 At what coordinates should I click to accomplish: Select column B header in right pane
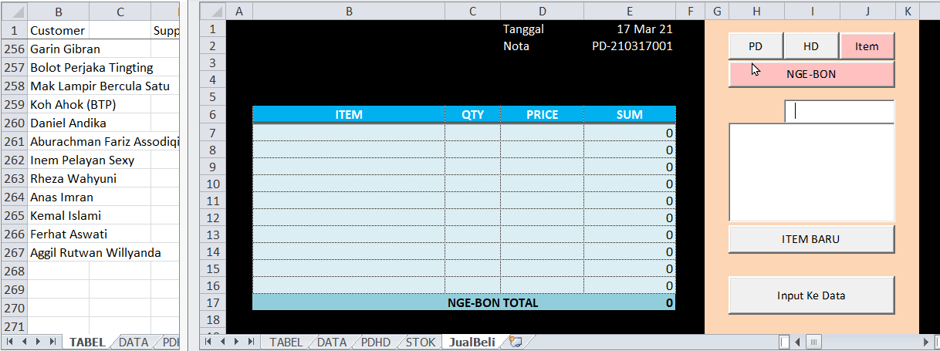coord(349,10)
